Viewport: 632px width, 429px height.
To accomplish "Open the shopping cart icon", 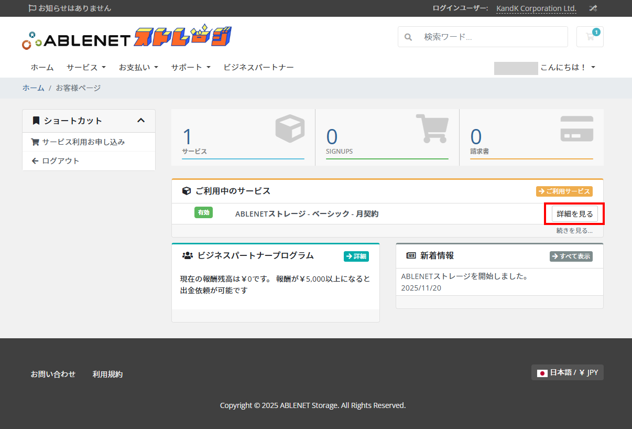I will pos(590,37).
